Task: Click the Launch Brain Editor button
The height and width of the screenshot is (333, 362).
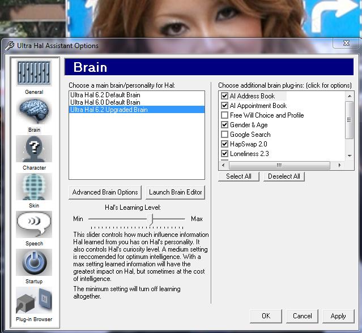Action: point(176,192)
